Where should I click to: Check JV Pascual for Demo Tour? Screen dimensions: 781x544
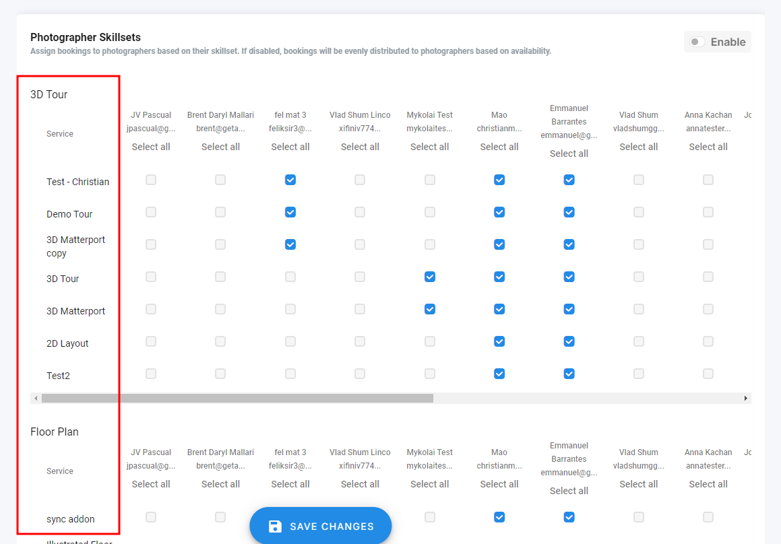(151, 212)
